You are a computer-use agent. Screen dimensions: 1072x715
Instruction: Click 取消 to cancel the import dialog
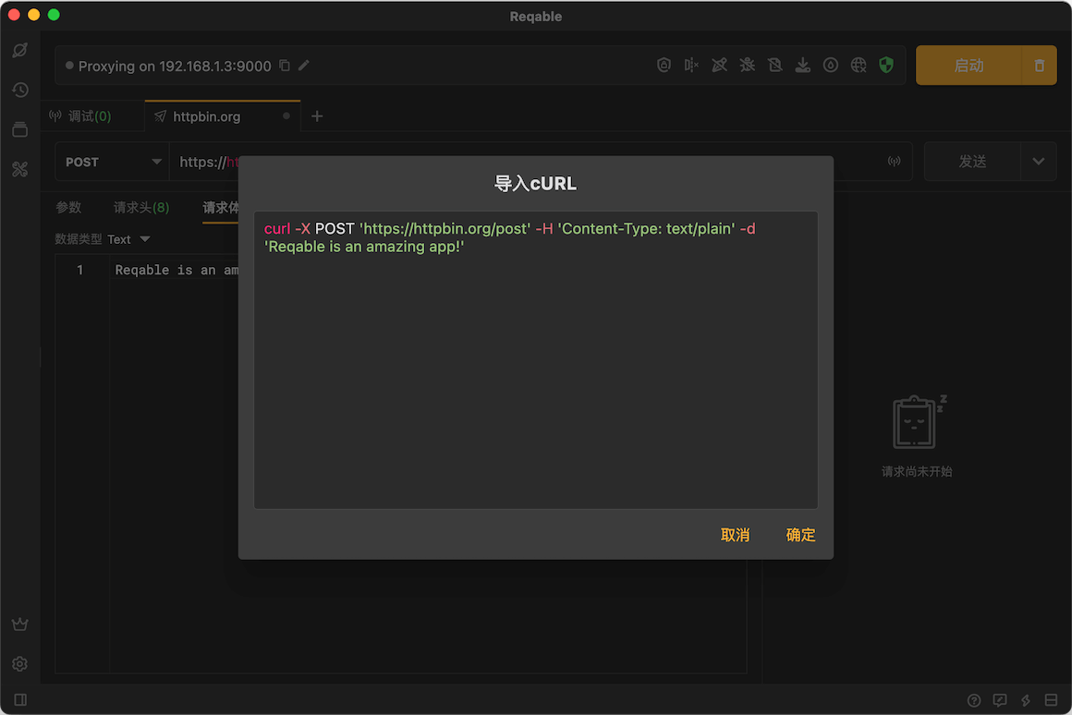click(x=735, y=535)
